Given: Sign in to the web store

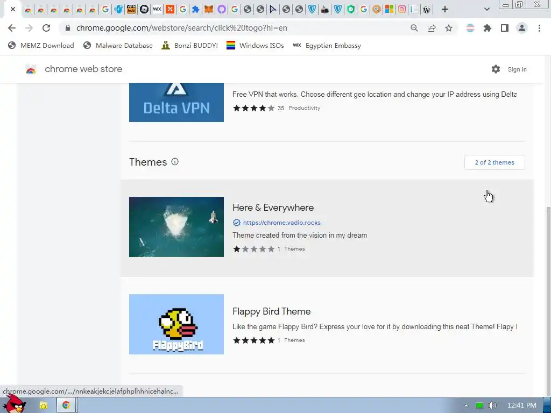Looking at the screenshot, I should (x=517, y=69).
